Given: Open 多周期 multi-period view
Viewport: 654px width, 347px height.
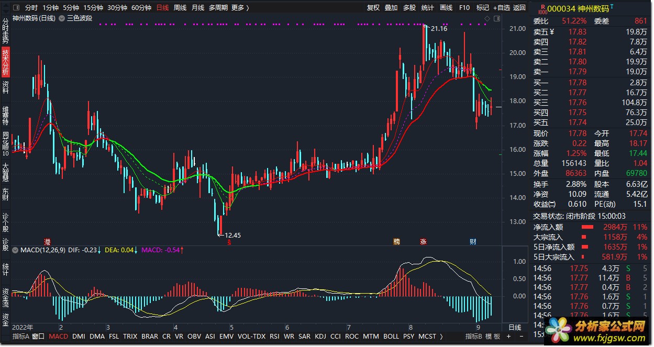Looking at the screenshot, I should 218,8.
